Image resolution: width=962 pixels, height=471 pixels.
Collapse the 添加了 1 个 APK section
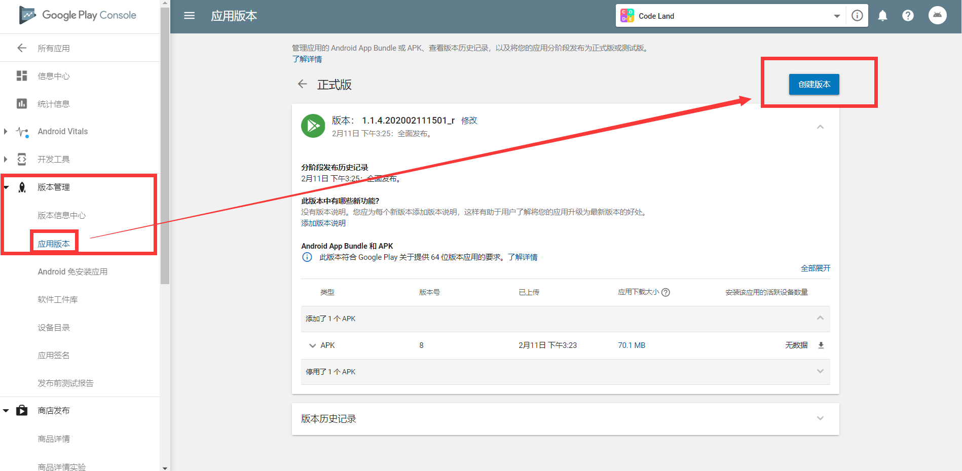pos(820,318)
